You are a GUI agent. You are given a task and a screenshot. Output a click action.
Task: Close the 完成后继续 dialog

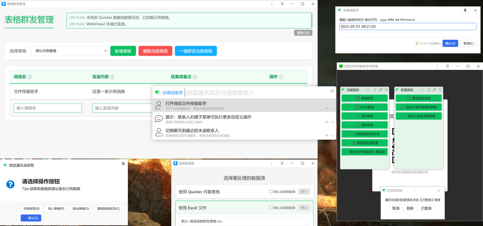438,190
